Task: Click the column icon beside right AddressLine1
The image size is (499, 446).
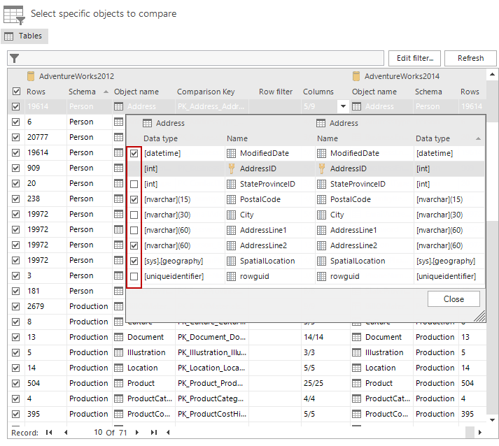Action: tap(321, 230)
